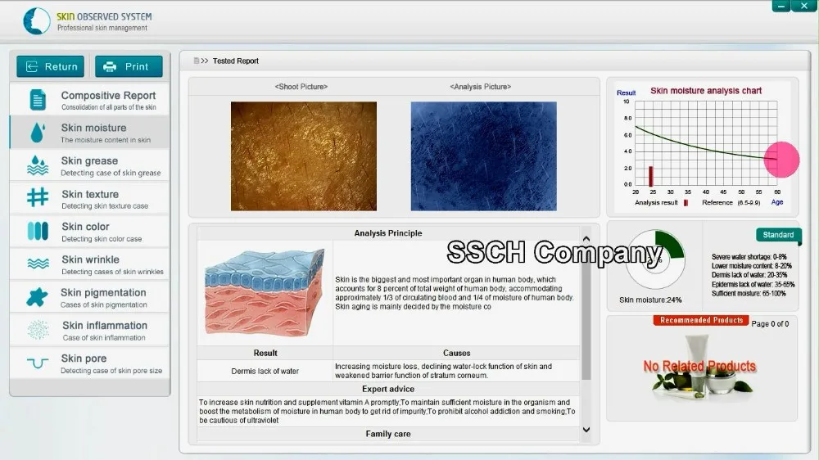Viewport: 819px width, 460px height.
Task: Click the green Standard label
Action: 777,235
